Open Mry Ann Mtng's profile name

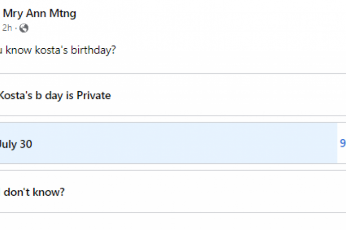[x=39, y=14]
